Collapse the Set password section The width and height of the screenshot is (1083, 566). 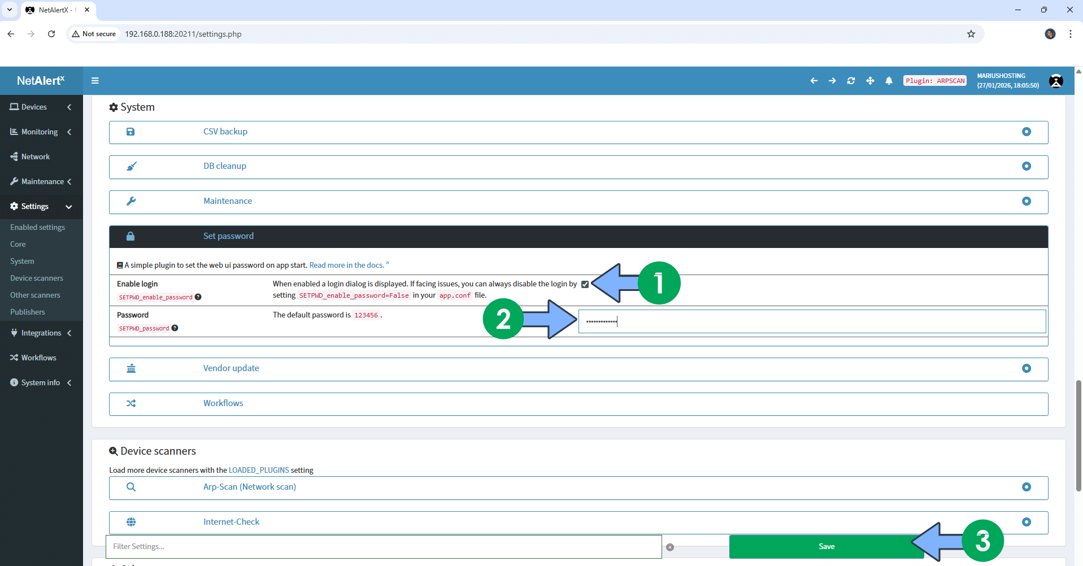tap(228, 236)
